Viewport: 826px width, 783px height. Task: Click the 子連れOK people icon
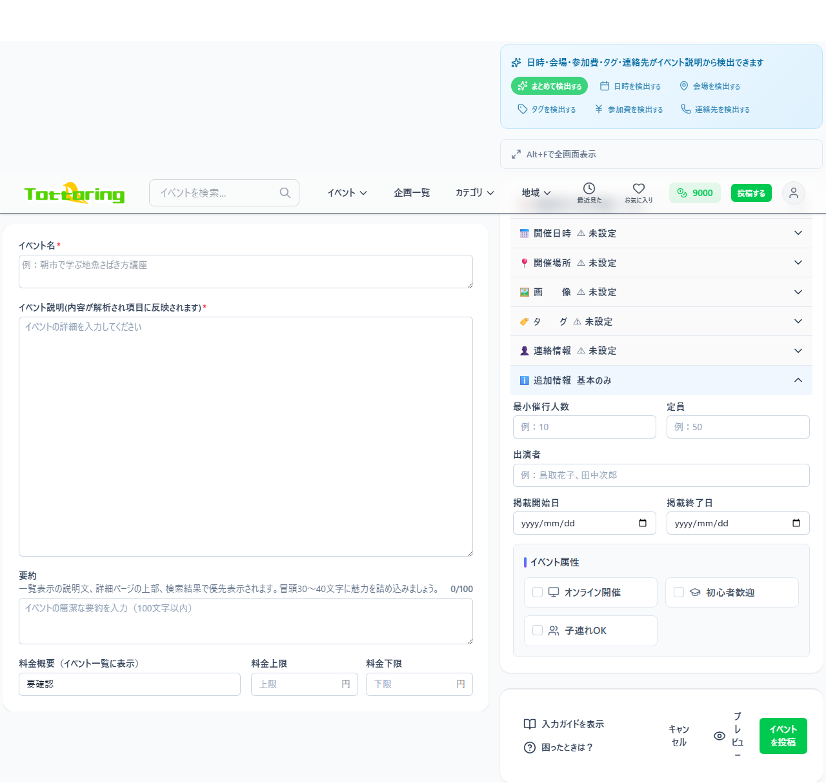click(x=554, y=631)
